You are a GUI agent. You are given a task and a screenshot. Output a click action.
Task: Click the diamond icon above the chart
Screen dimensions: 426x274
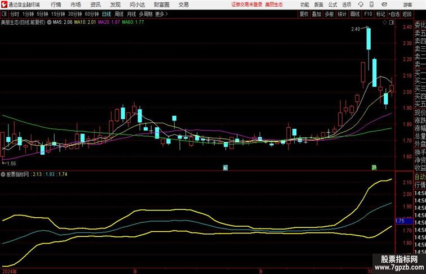pos(385,23)
